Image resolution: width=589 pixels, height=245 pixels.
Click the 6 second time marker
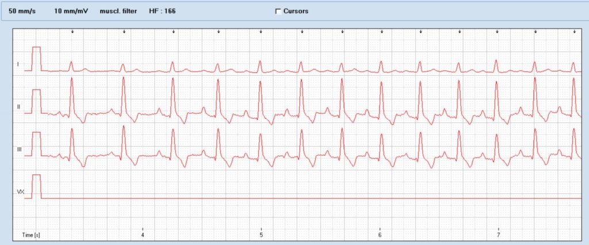[x=380, y=235]
